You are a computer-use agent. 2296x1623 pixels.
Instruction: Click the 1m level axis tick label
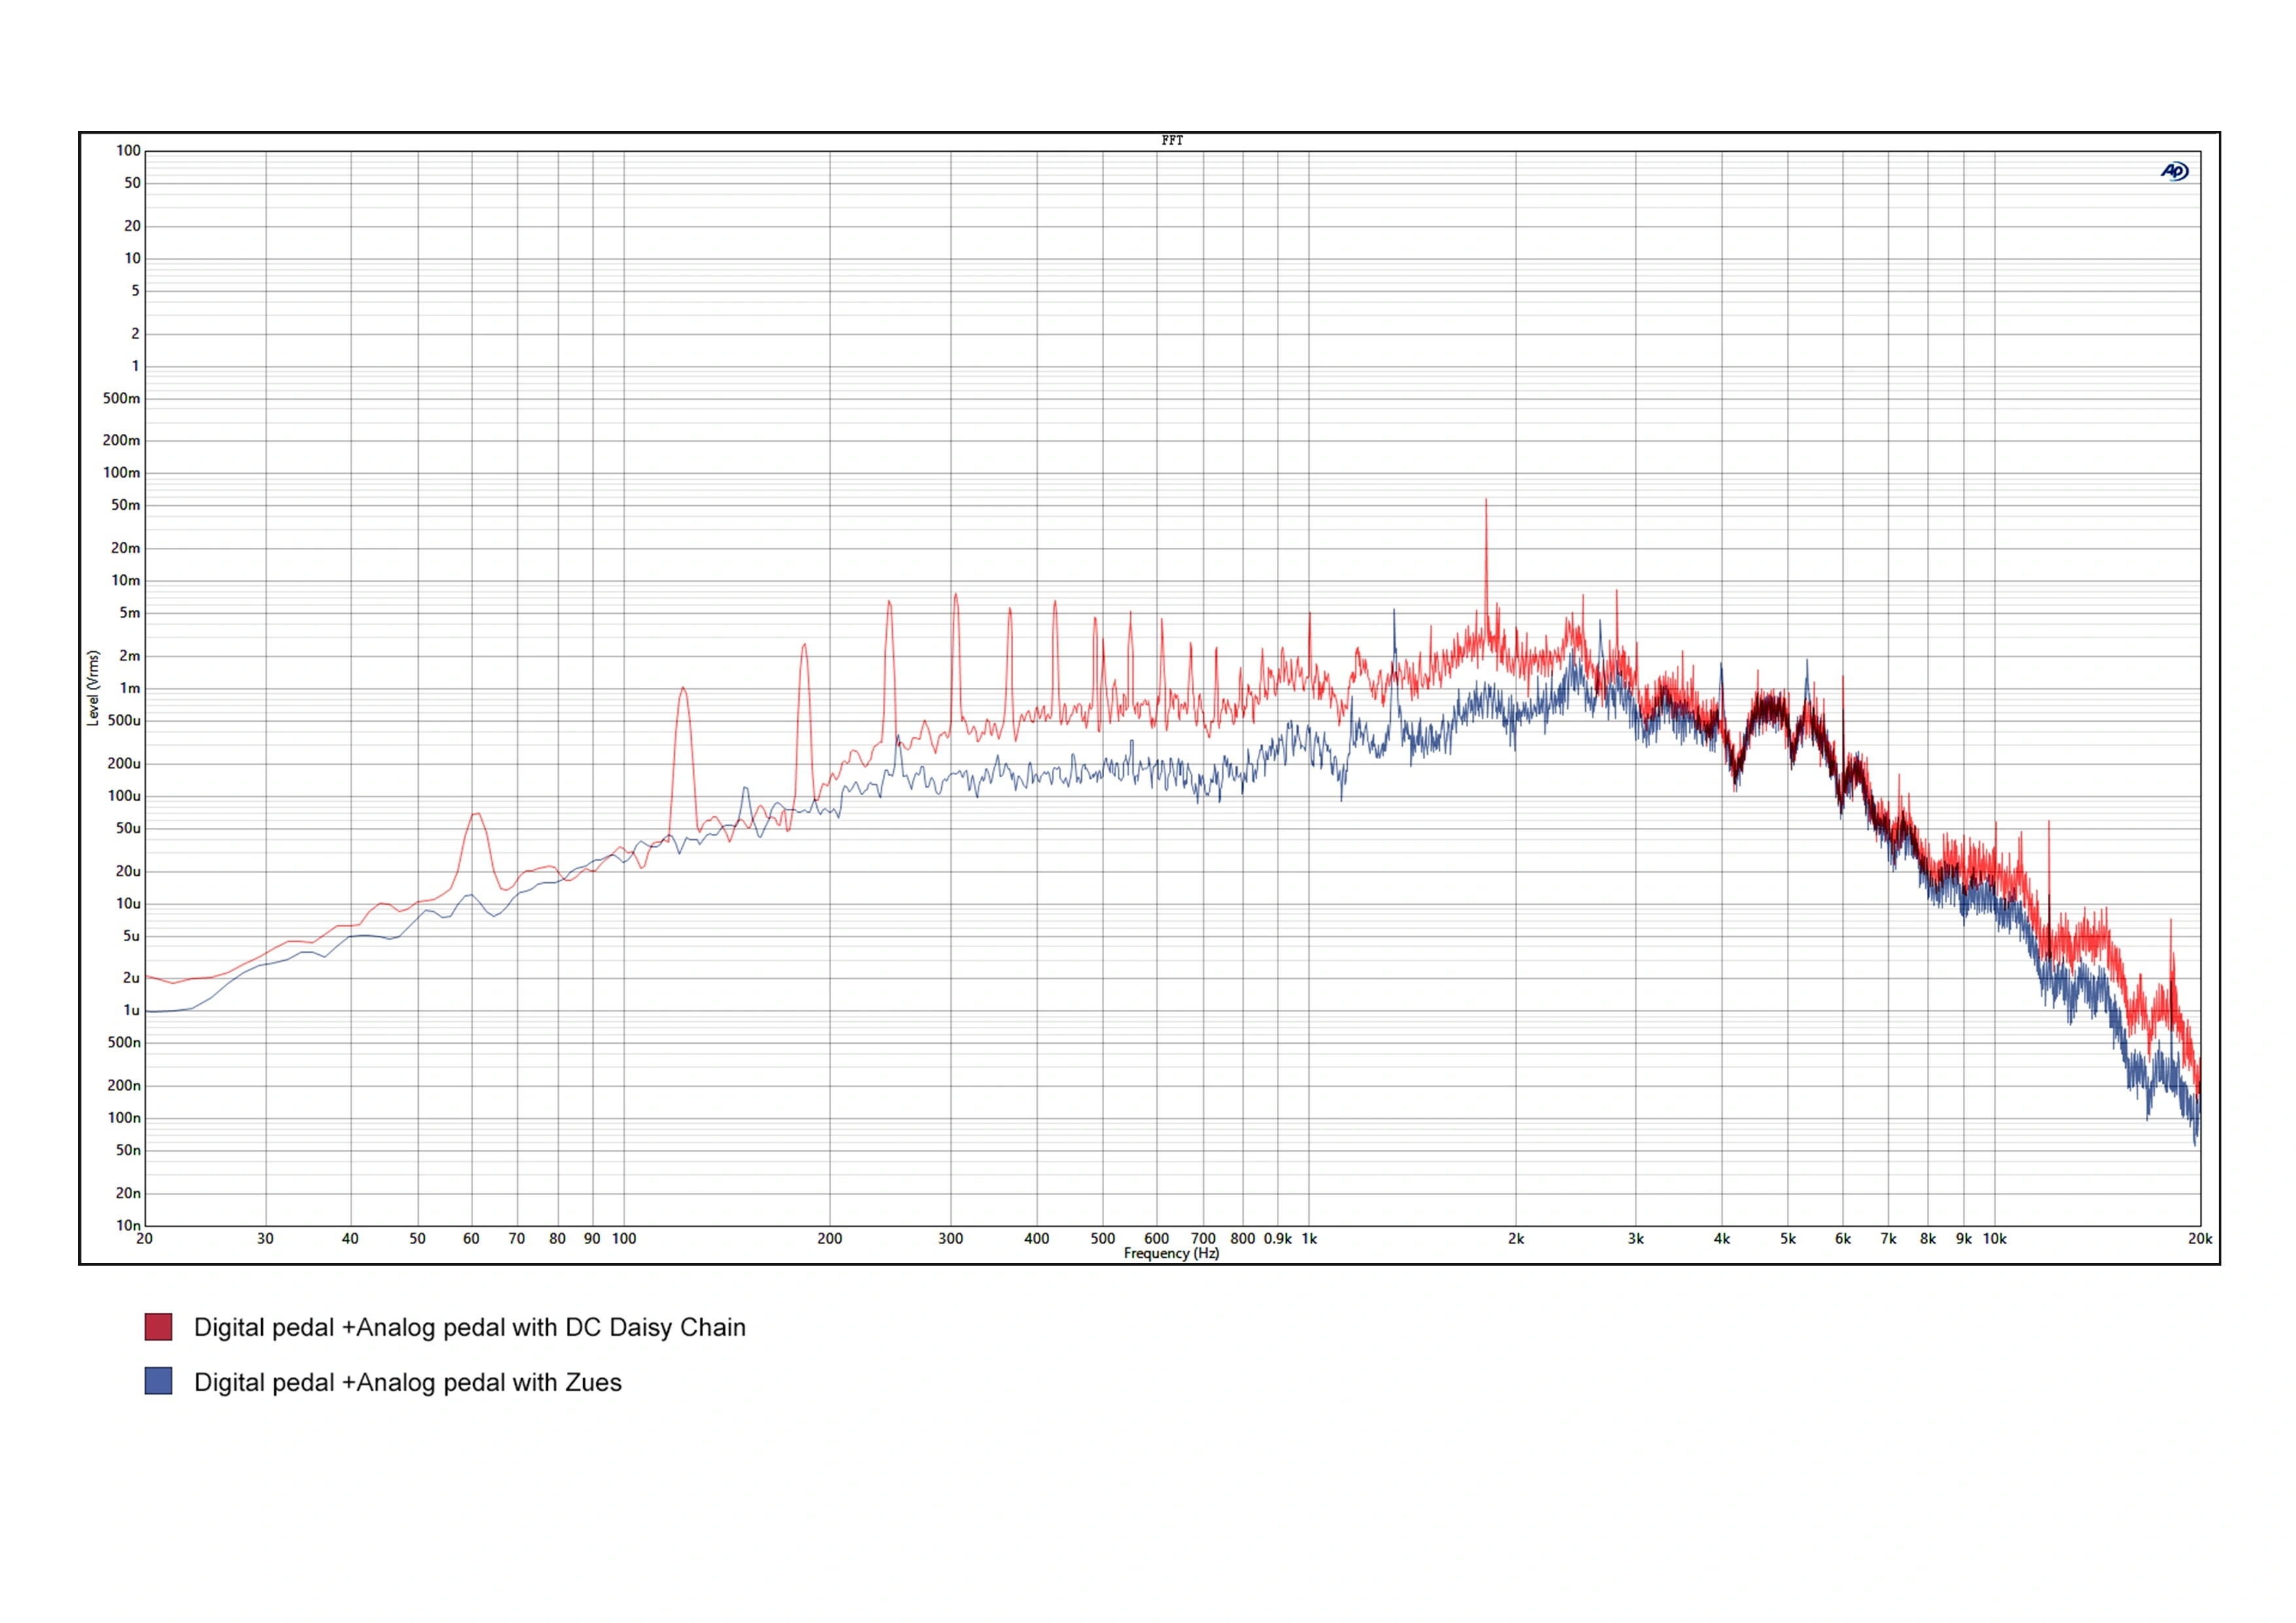point(130,688)
